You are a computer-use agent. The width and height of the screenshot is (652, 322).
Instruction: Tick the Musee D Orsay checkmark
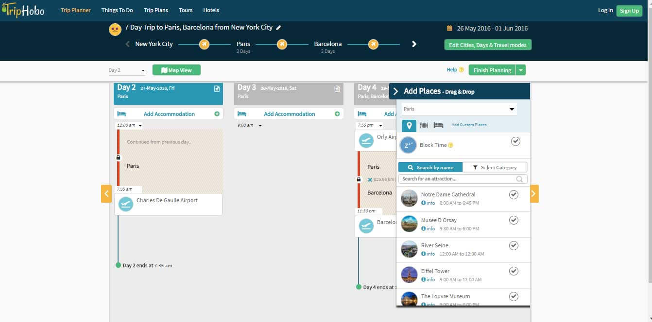tap(514, 220)
